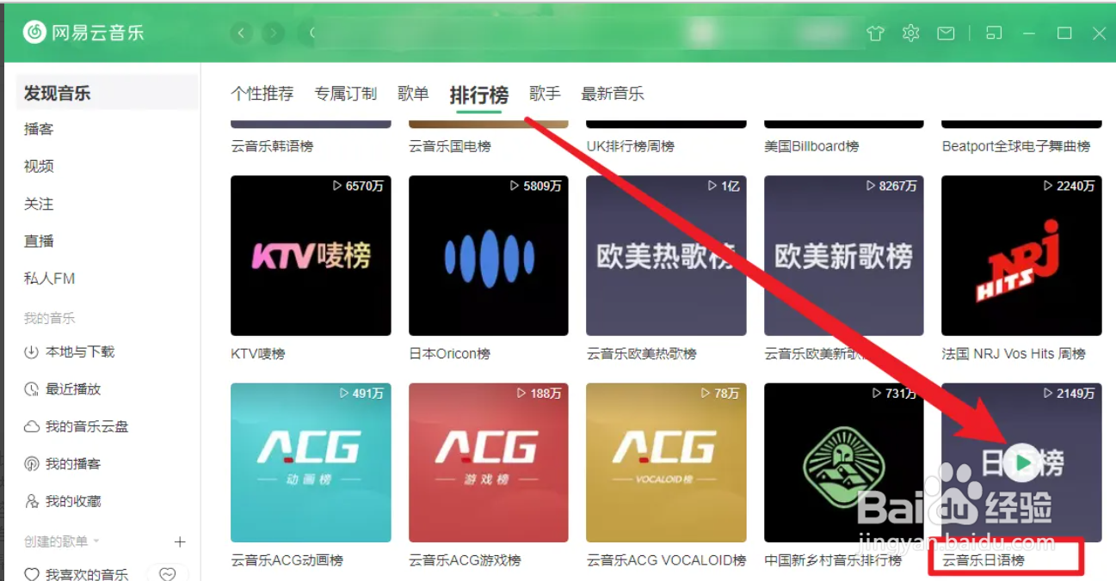Switch to the 歌单 tab
Screen dimensions: 1116x581
tap(413, 94)
